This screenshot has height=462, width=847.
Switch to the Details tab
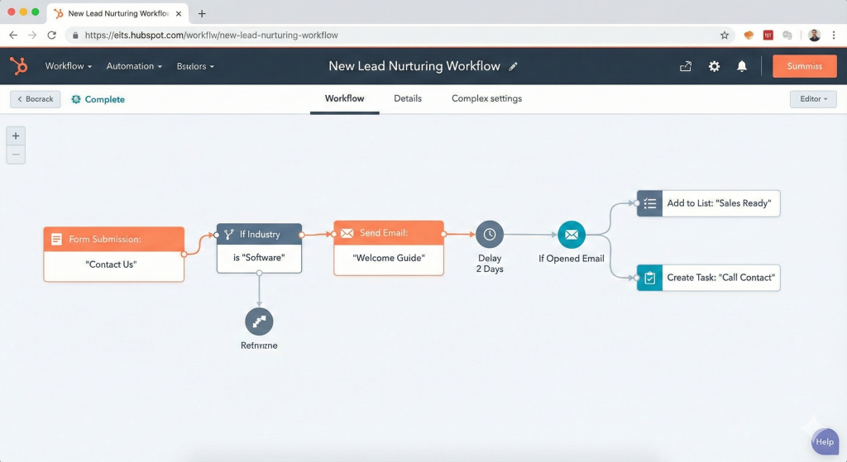click(407, 98)
